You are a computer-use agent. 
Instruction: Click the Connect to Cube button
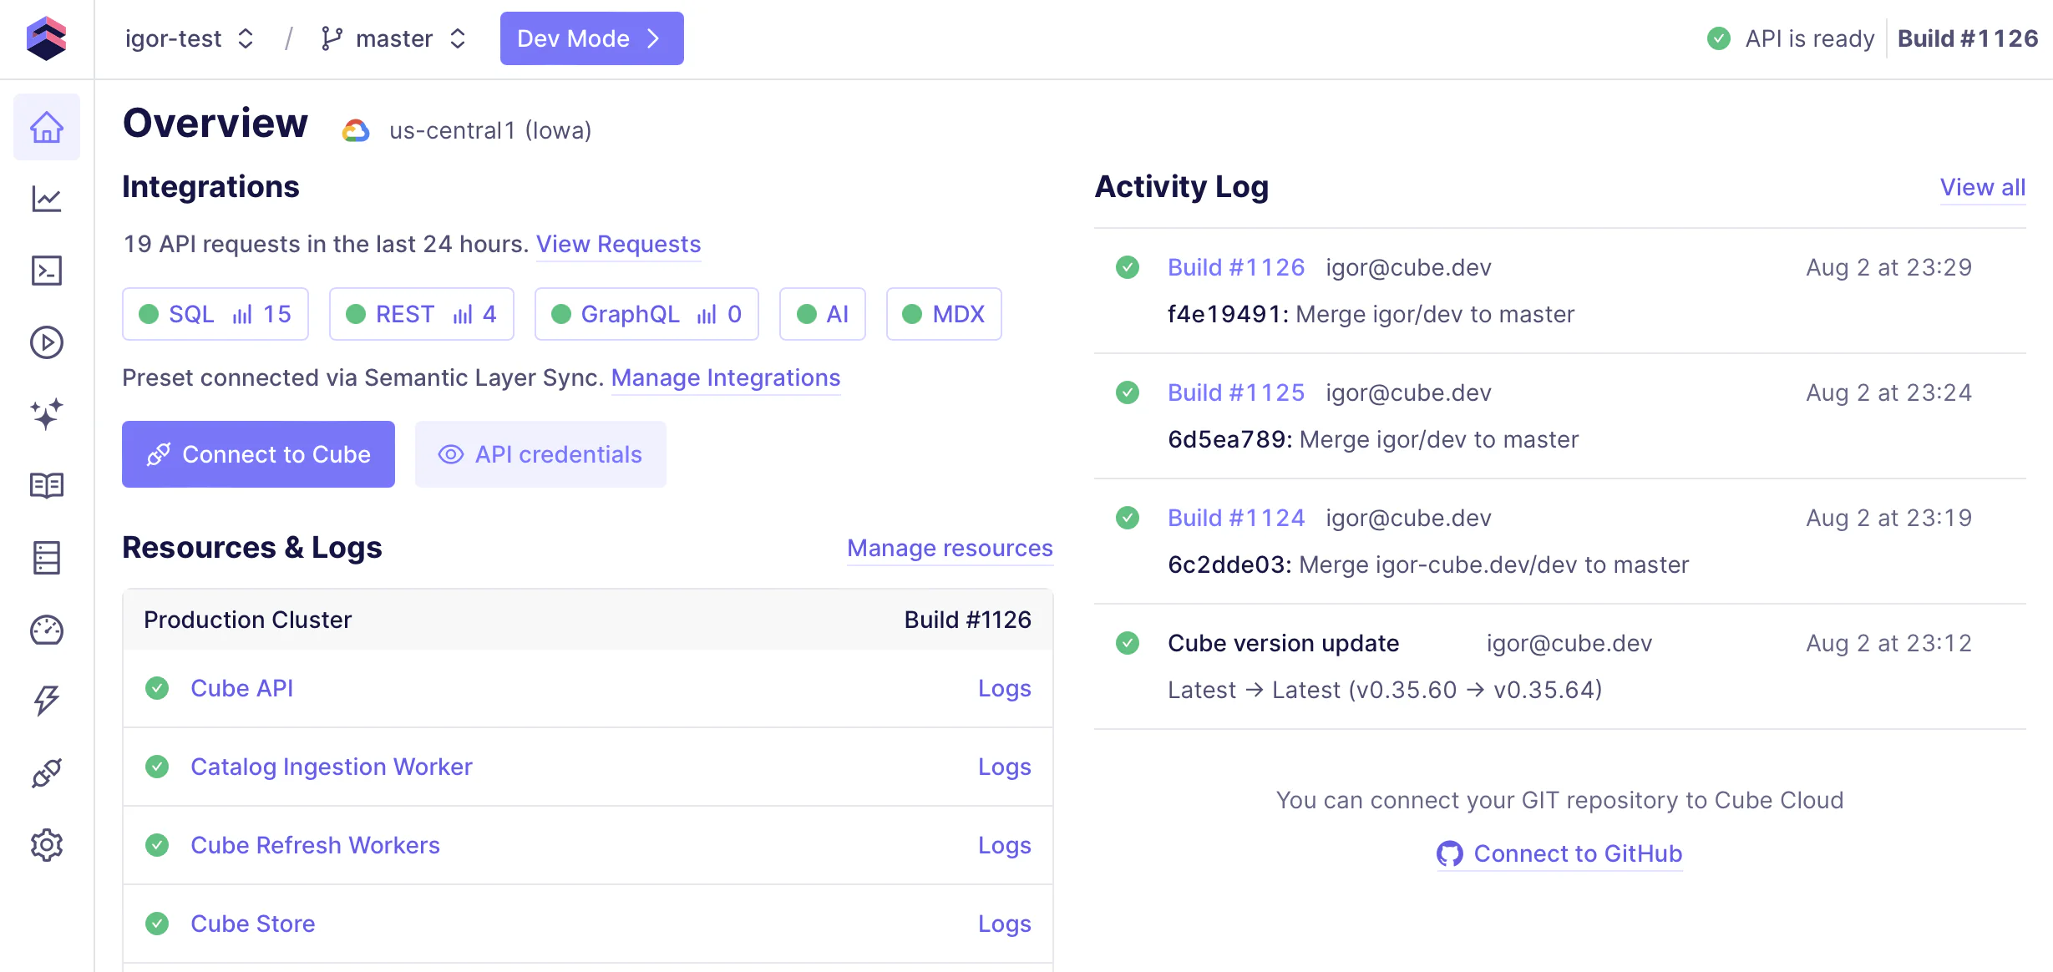(258, 454)
